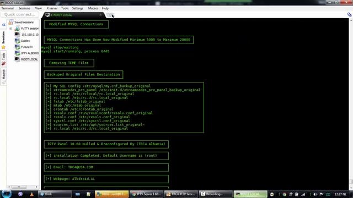Click the paper-plane icon under the Macros tab
The width and height of the screenshot is (353, 198).
[x=3, y=83]
